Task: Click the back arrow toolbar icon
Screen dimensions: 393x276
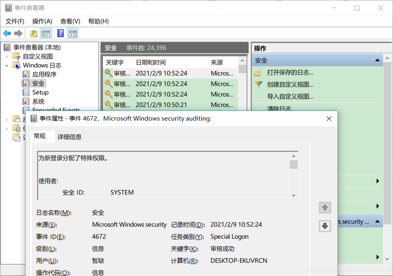Action: [x=7, y=33]
